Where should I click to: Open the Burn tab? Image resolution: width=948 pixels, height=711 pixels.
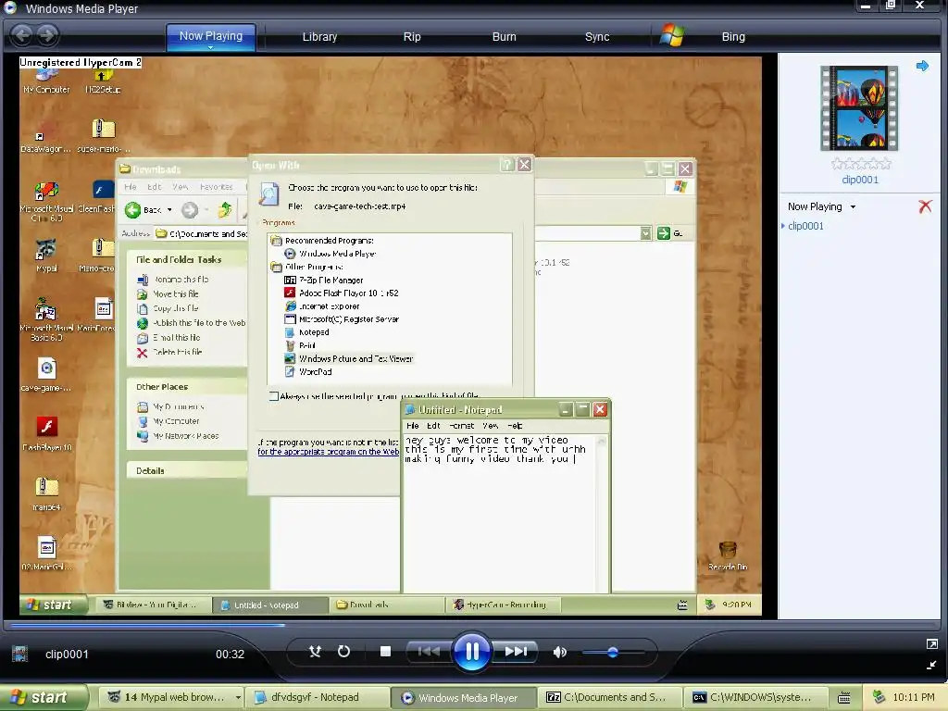504,37
